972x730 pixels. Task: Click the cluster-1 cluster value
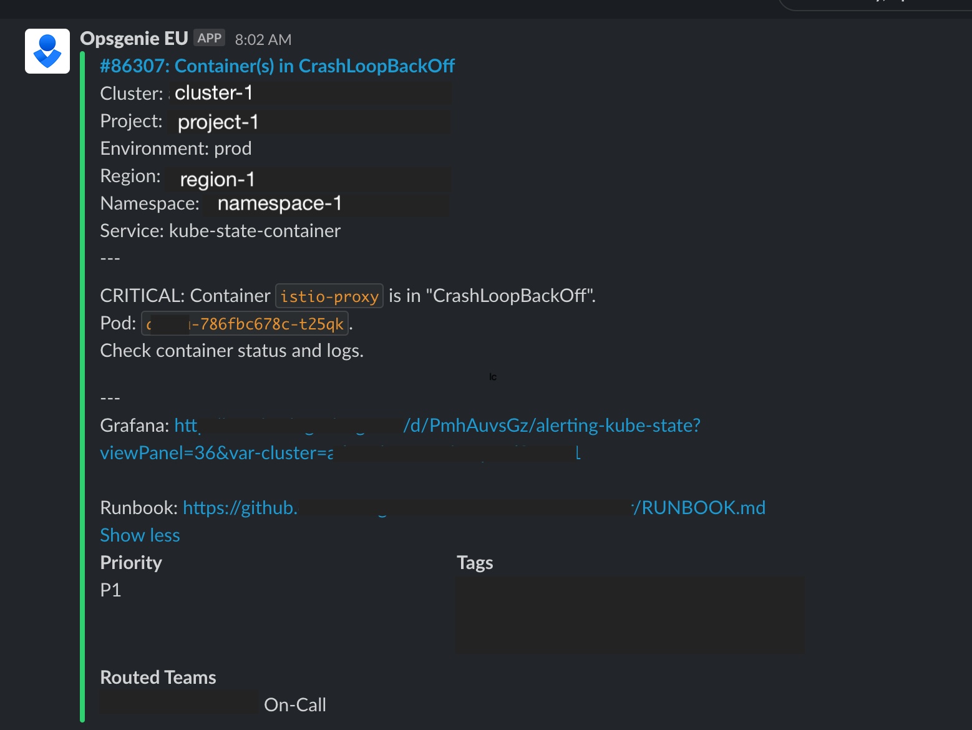[213, 93]
